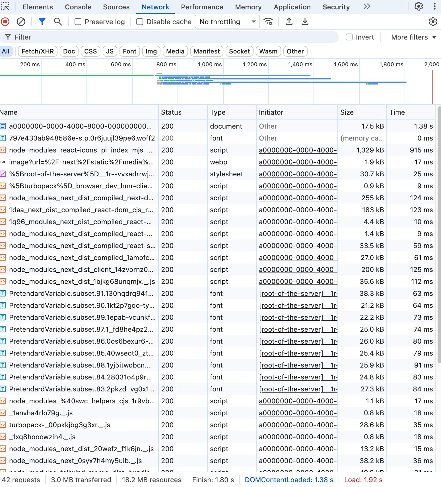The image size is (441, 487).
Task: Select the Img filter chip
Action: pyautogui.click(x=151, y=51)
